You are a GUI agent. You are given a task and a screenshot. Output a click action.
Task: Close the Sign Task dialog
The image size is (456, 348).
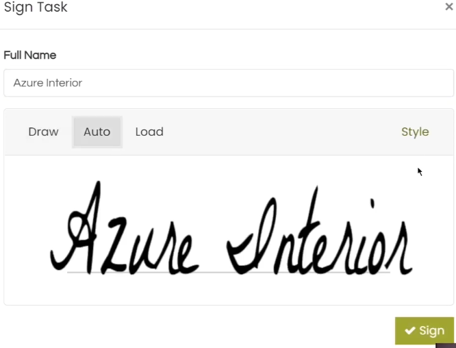tap(449, 6)
